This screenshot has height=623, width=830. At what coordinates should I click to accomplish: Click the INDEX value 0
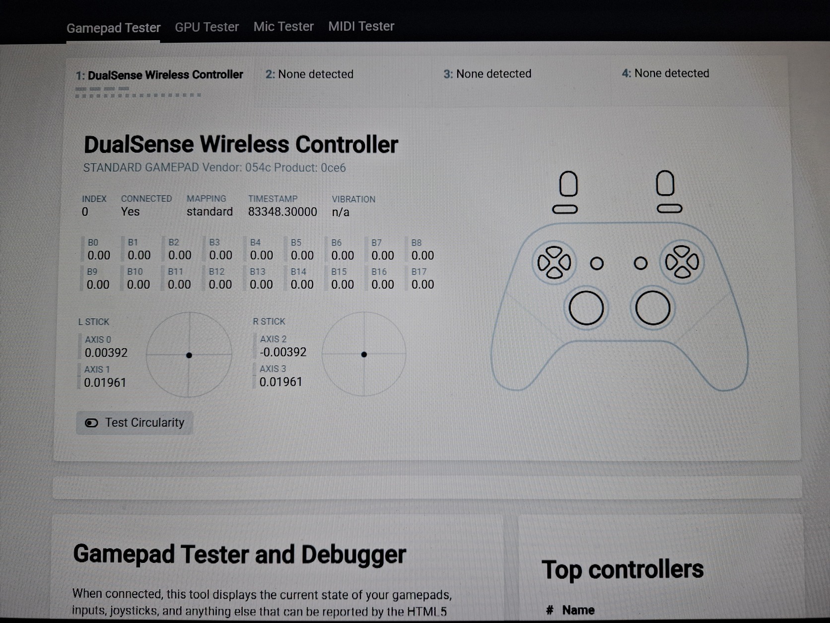[85, 212]
